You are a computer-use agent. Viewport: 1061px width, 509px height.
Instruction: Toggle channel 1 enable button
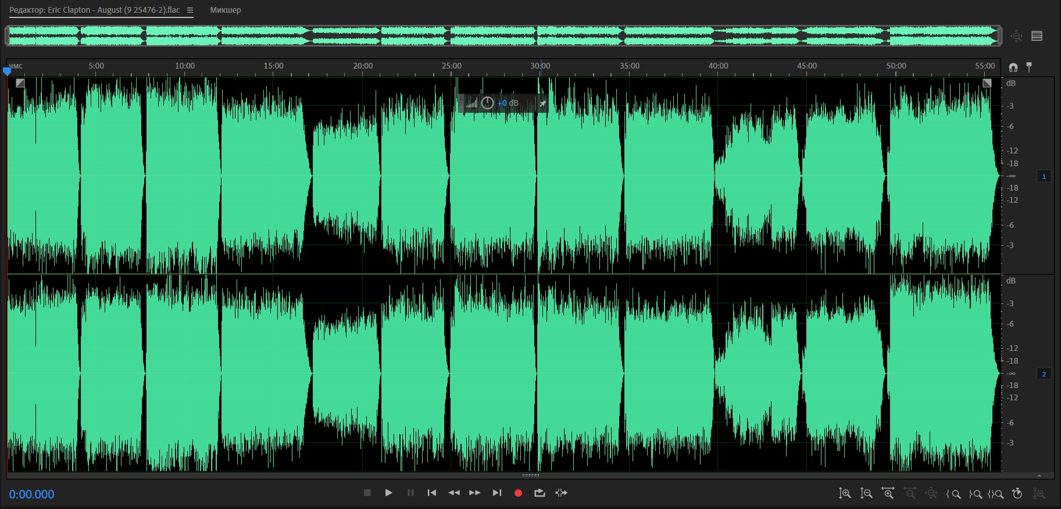[1044, 176]
